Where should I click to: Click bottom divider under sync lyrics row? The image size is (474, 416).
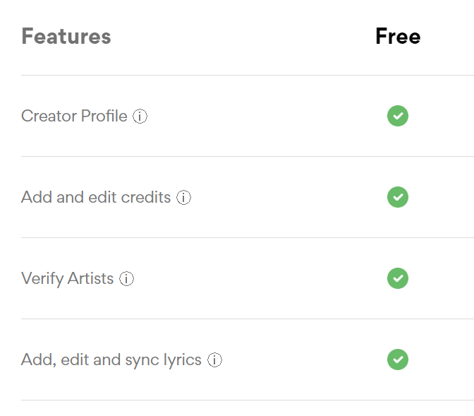(248, 400)
